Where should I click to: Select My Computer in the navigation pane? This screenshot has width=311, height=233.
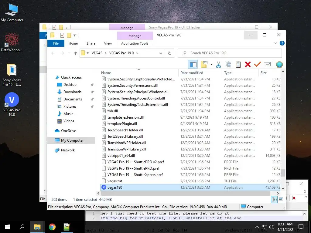click(71, 140)
